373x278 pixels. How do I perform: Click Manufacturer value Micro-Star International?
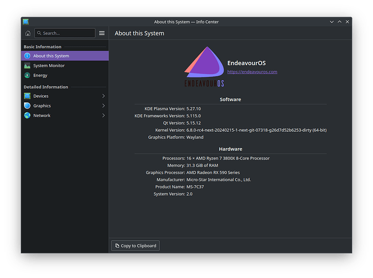coord(219,180)
